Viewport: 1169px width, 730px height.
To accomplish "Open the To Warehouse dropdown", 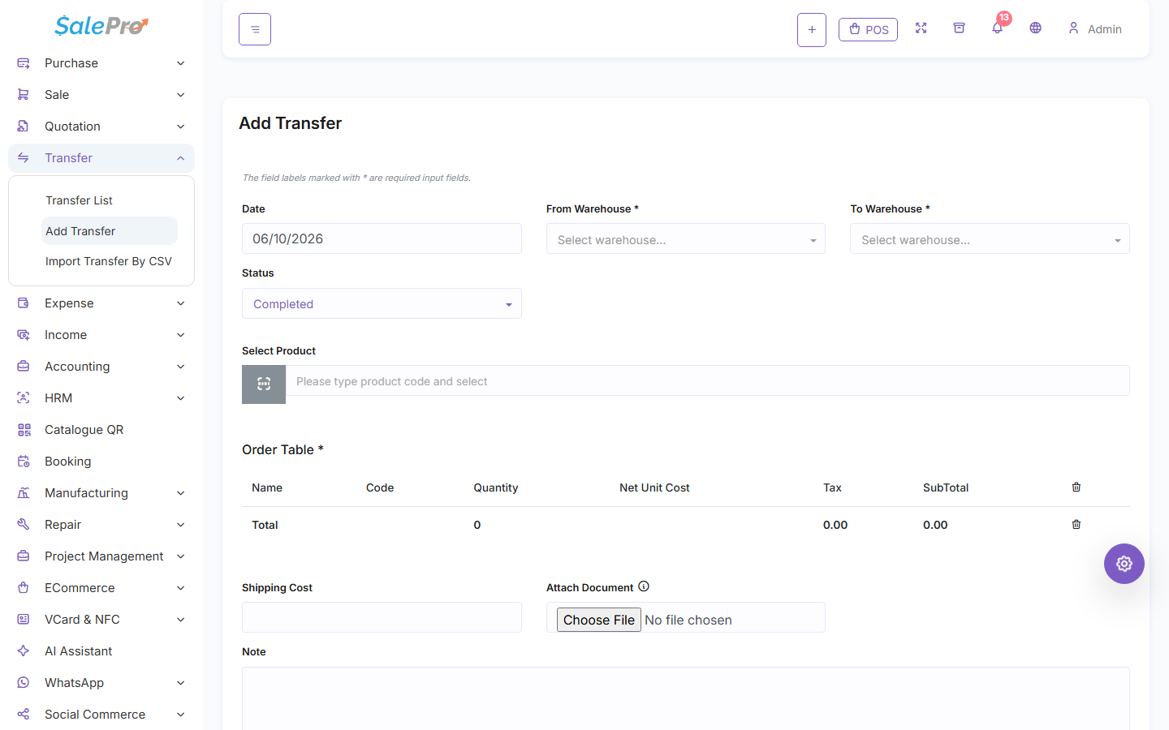I will [x=990, y=239].
